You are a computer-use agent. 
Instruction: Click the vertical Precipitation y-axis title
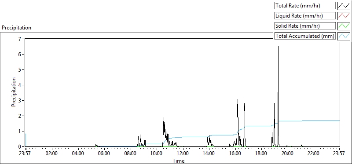point(14,92)
